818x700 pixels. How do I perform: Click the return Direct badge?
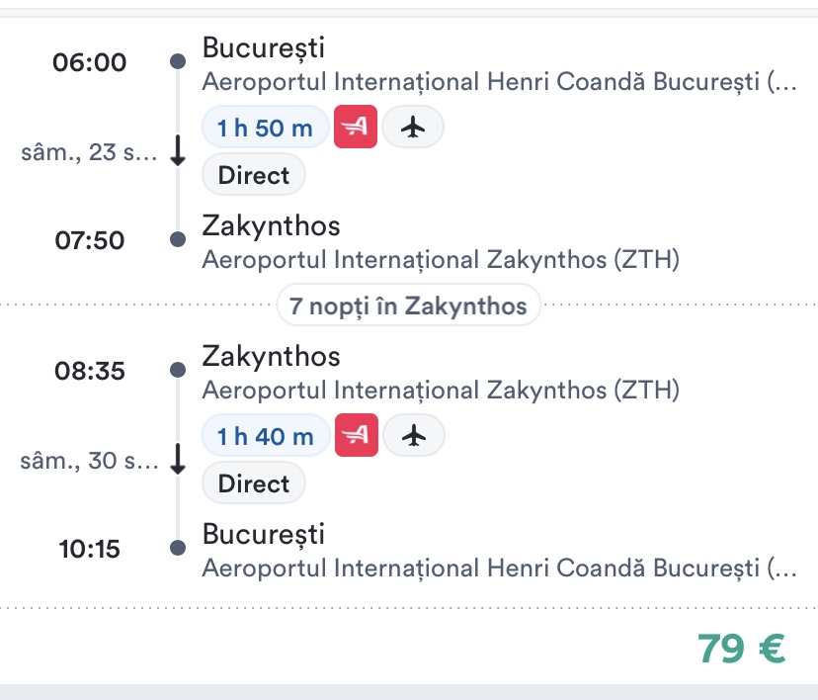pos(254,483)
